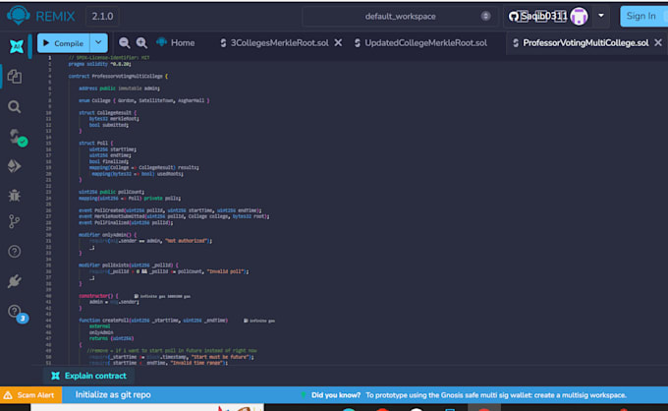Click the Remix logo icon
The width and height of the screenshot is (668, 411).
[18, 16]
